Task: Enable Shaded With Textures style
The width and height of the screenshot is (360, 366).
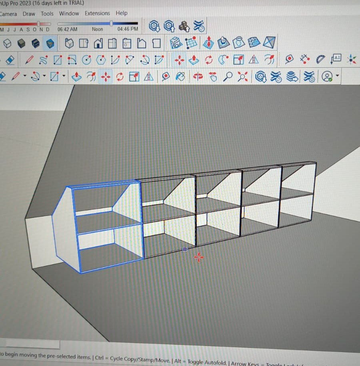Action: 36,43
